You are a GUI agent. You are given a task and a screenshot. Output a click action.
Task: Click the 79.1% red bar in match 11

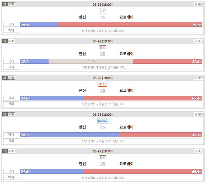pos(130,24)
